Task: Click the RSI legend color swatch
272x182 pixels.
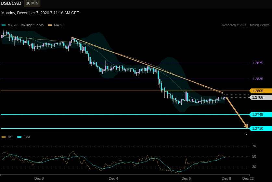Action: pyautogui.click(x=4, y=137)
